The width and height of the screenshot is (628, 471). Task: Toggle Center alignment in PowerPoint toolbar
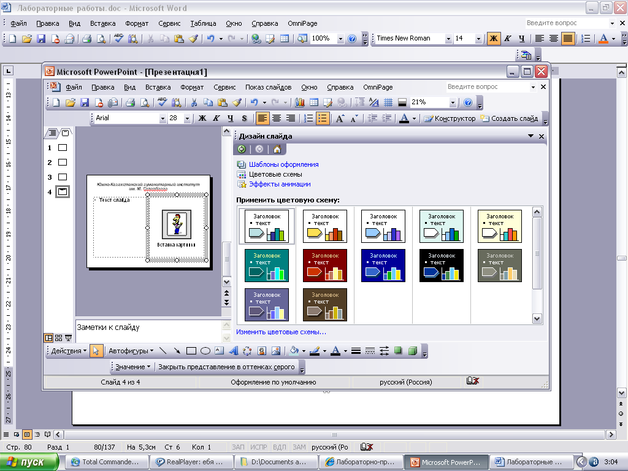[x=277, y=118]
